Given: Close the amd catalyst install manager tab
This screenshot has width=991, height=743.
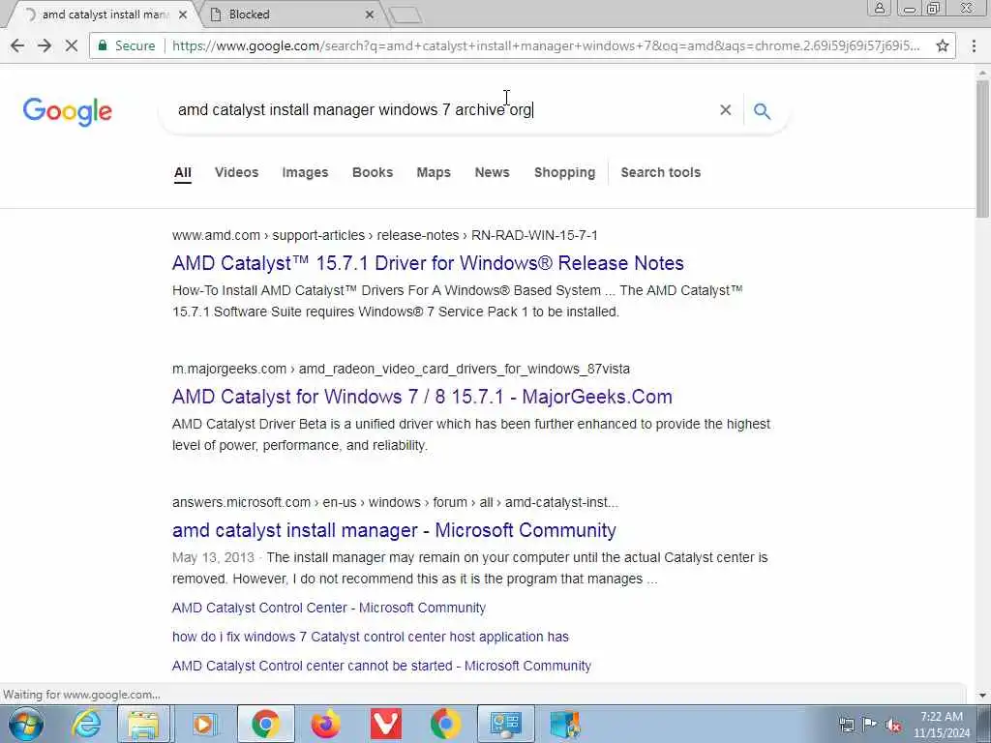Looking at the screenshot, I should tap(183, 14).
